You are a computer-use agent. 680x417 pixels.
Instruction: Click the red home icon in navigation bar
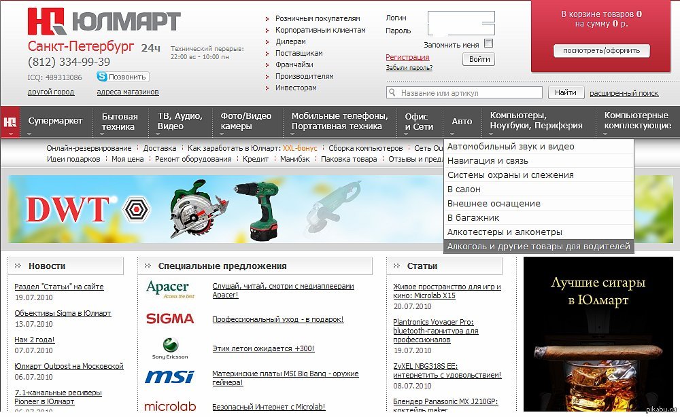point(10,122)
